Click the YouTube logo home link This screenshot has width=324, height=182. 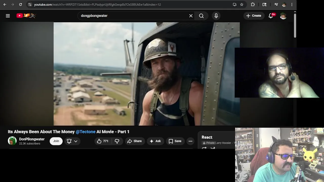tap(26, 16)
